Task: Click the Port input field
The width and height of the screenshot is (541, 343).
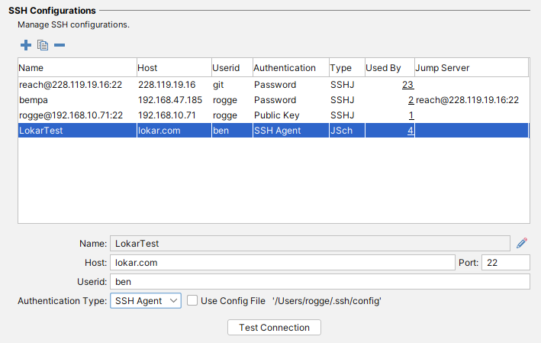Action: coord(505,263)
